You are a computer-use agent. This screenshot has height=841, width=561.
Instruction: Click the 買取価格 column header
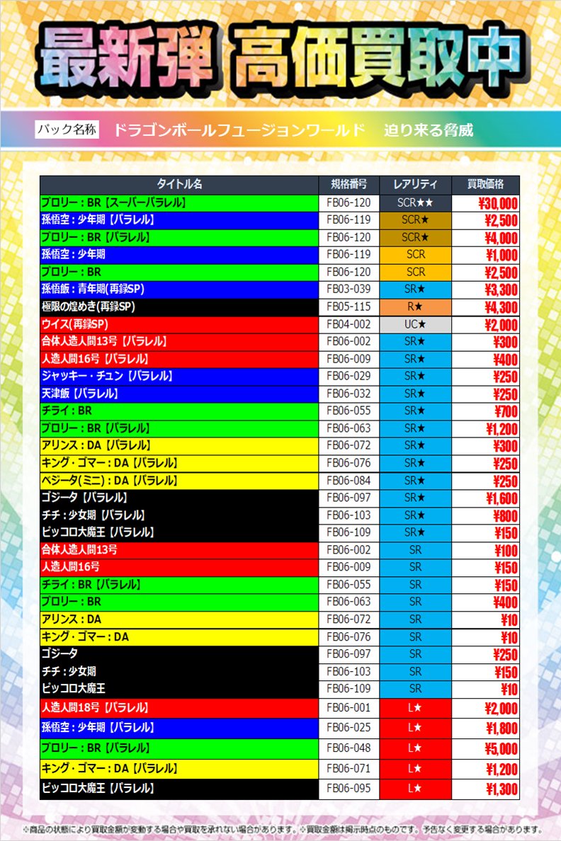coord(485,184)
